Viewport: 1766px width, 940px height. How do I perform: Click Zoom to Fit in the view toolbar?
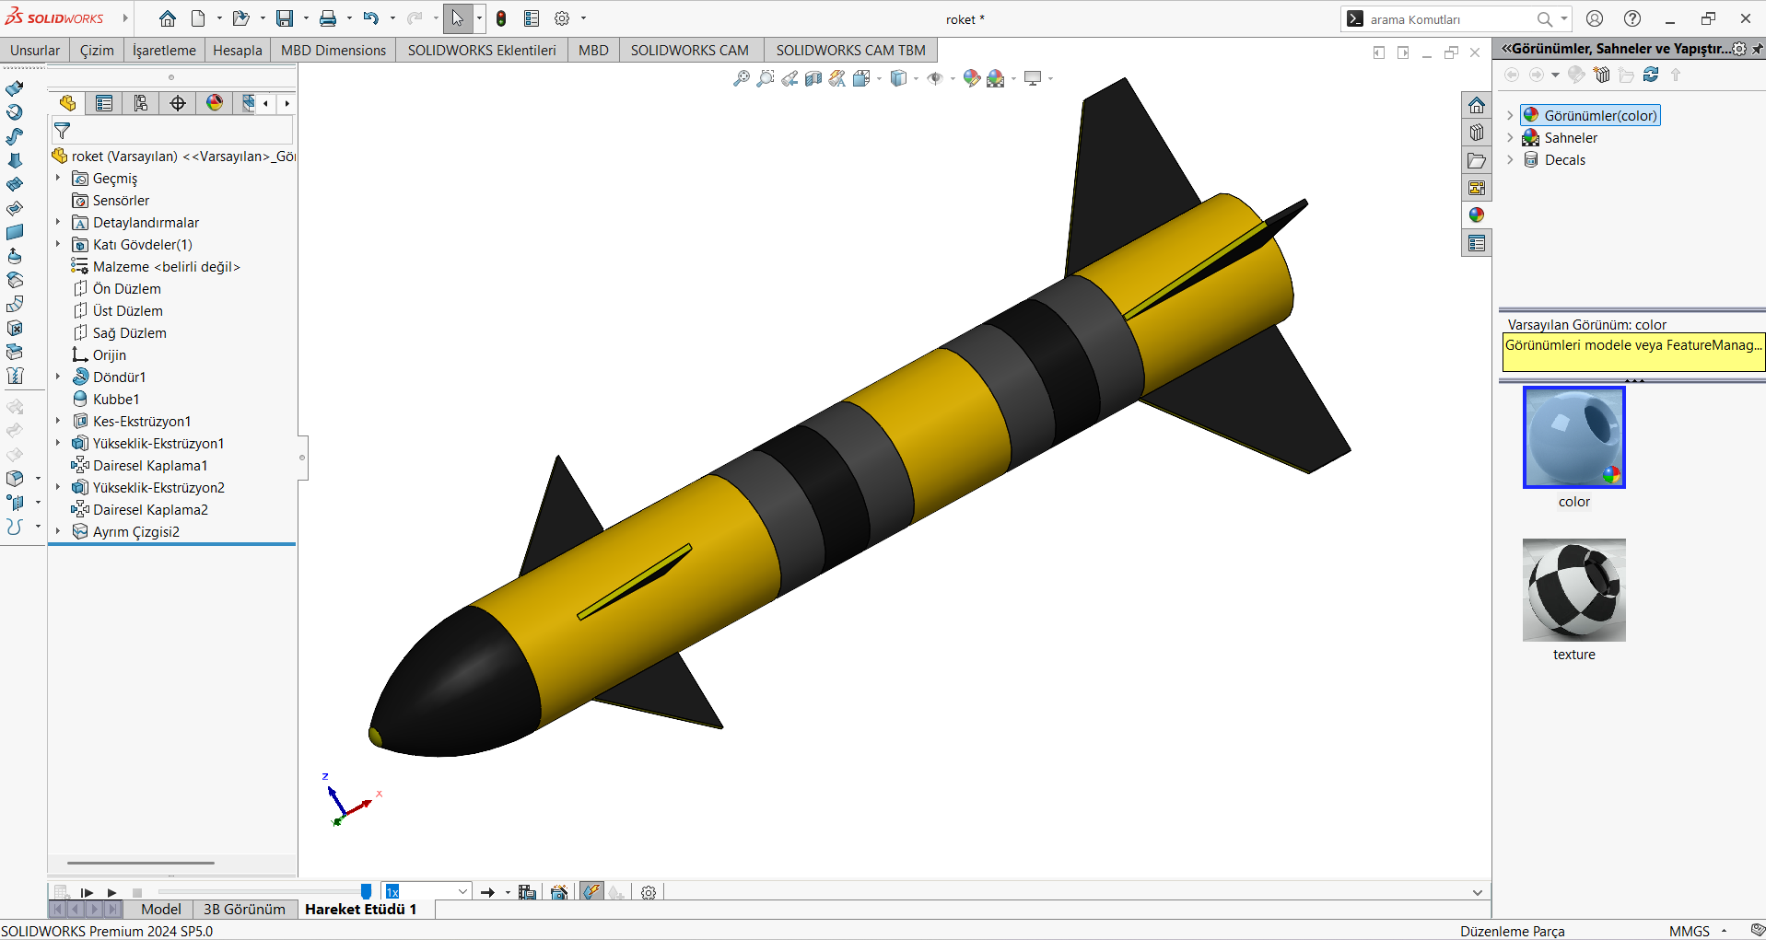[741, 79]
